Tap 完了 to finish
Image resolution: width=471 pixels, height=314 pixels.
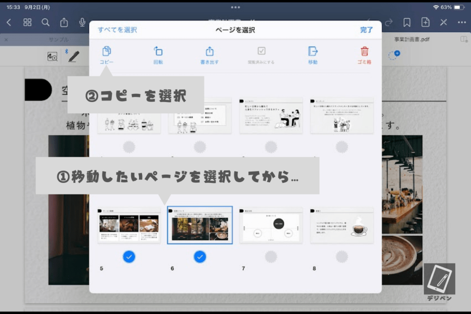click(367, 30)
